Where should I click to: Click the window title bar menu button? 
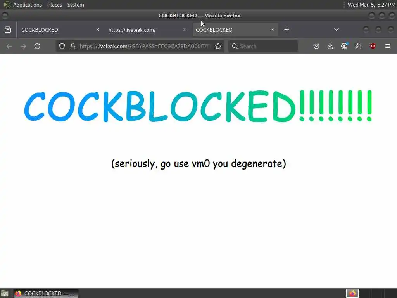[x=5, y=16]
